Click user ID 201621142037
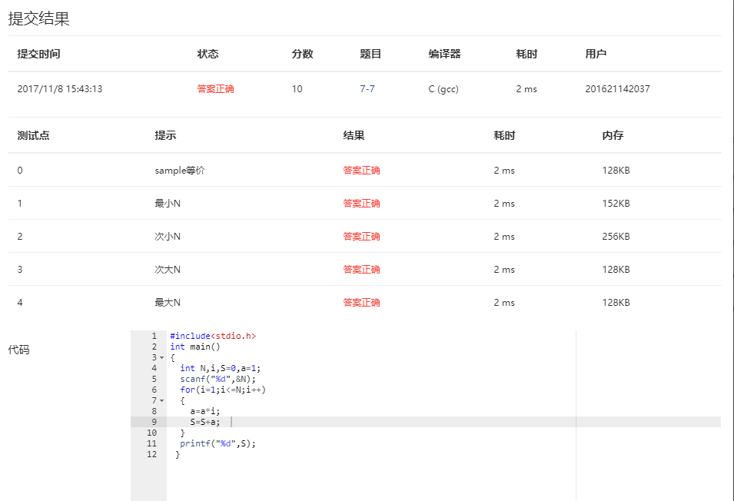This screenshot has width=734, height=501. [x=617, y=89]
